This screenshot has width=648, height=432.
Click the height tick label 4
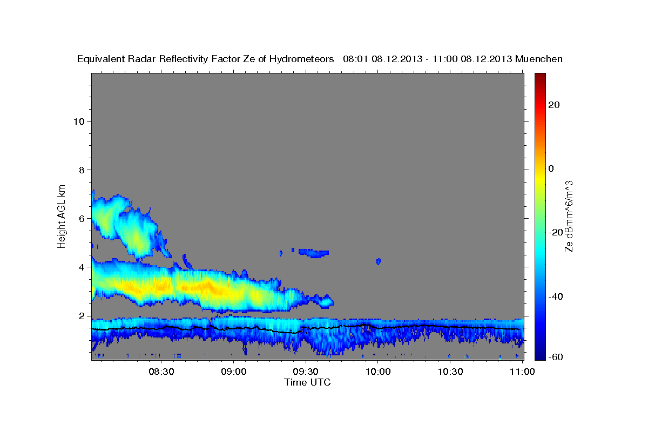click(82, 267)
